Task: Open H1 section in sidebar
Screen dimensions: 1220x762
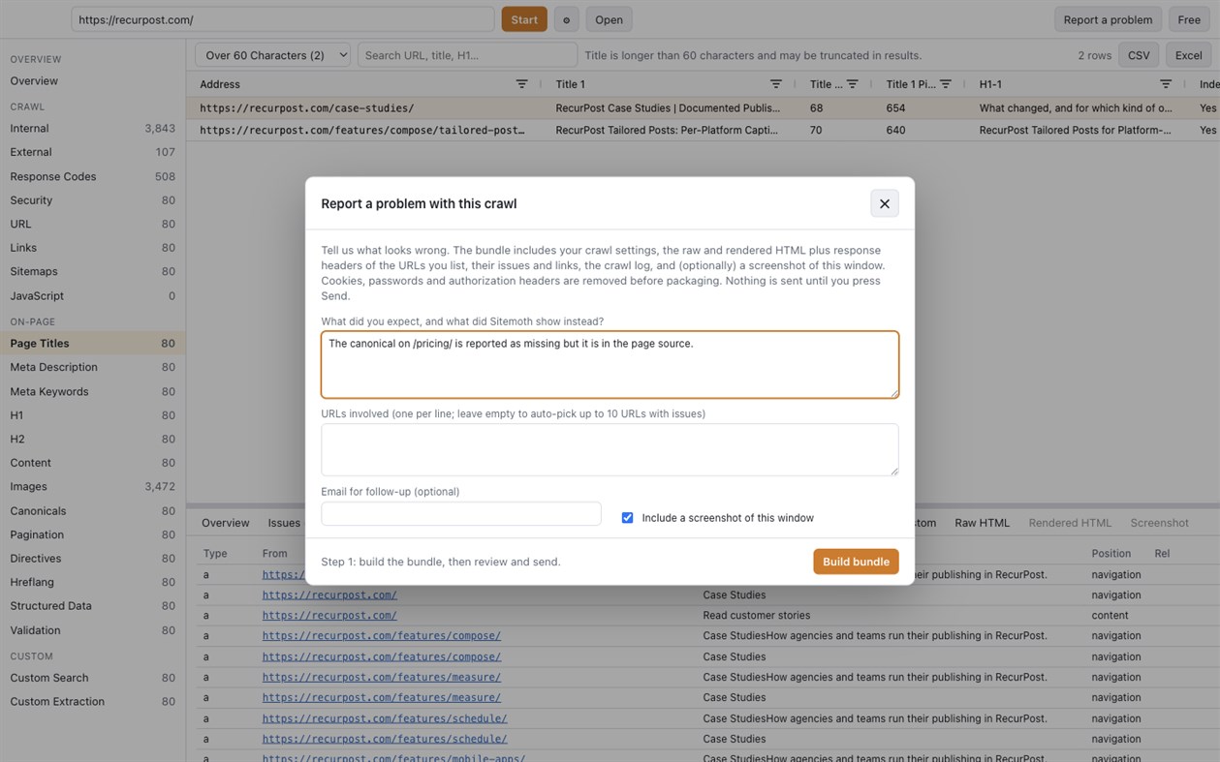Action: (93, 414)
